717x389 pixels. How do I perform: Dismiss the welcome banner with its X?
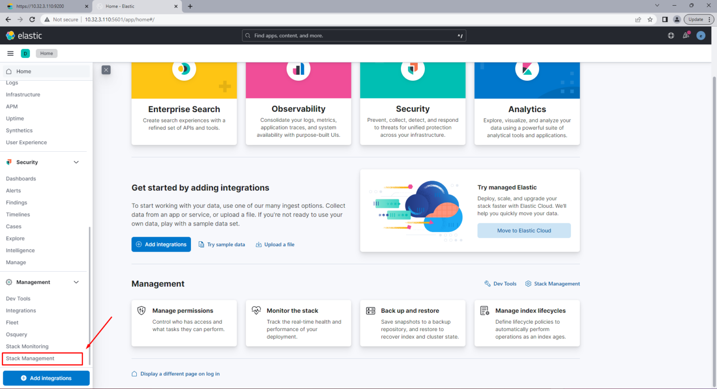106,70
